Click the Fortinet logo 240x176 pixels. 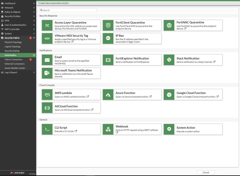coord(17,173)
